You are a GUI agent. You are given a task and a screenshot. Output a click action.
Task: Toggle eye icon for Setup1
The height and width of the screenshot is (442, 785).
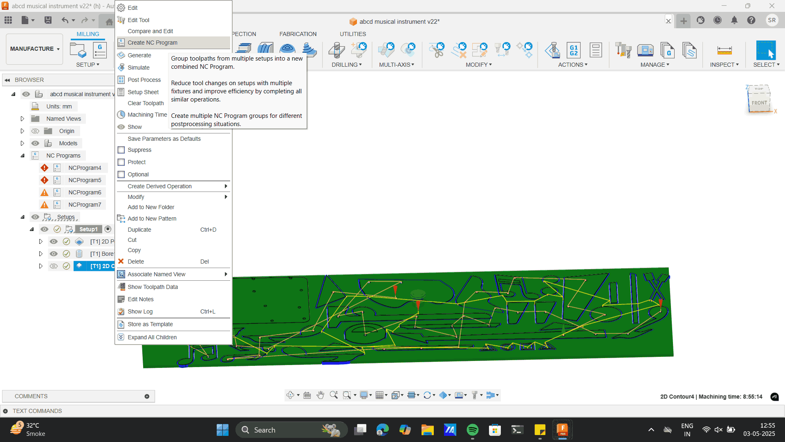pyautogui.click(x=45, y=229)
